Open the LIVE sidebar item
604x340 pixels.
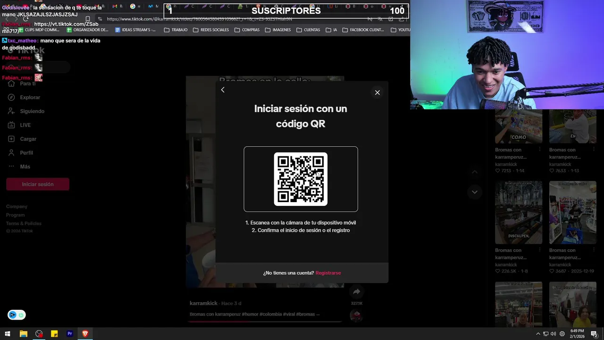coord(25,125)
